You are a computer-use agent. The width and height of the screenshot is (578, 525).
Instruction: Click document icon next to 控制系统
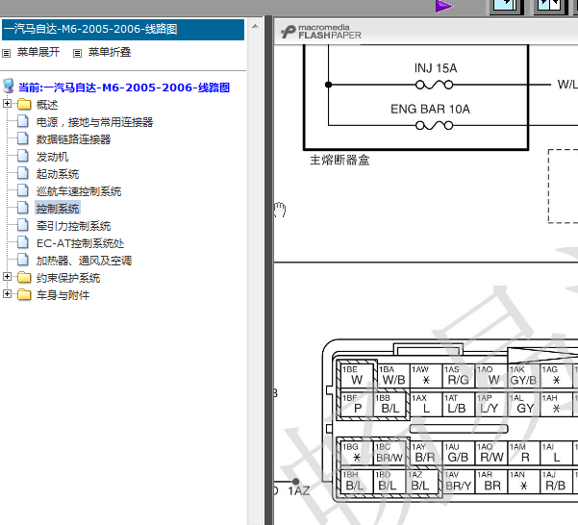click(x=23, y=208)
